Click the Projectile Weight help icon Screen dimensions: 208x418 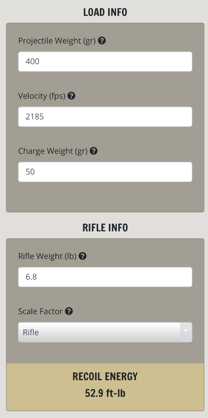pyautogui.click(x=102, y=41)
